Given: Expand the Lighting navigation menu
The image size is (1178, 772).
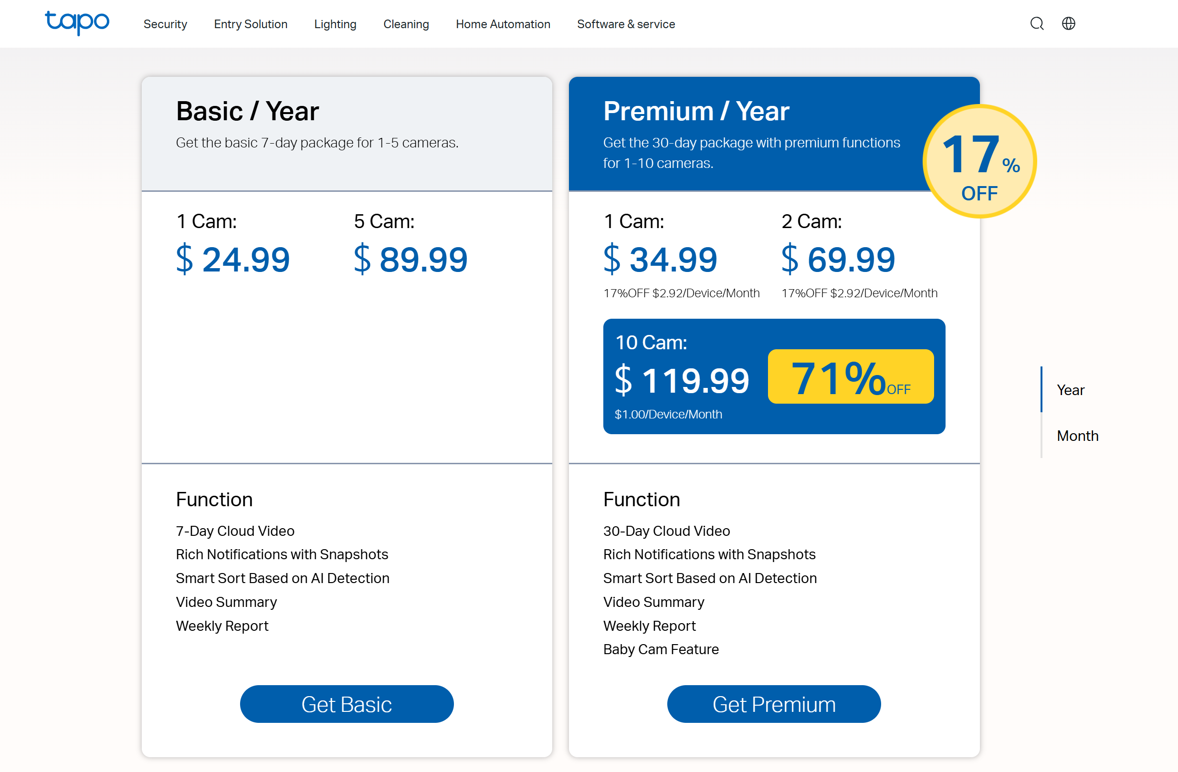Looking at the screenshot, I should point(335,24).
